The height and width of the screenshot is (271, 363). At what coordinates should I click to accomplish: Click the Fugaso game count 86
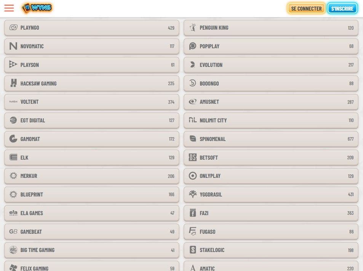point(351,231)
